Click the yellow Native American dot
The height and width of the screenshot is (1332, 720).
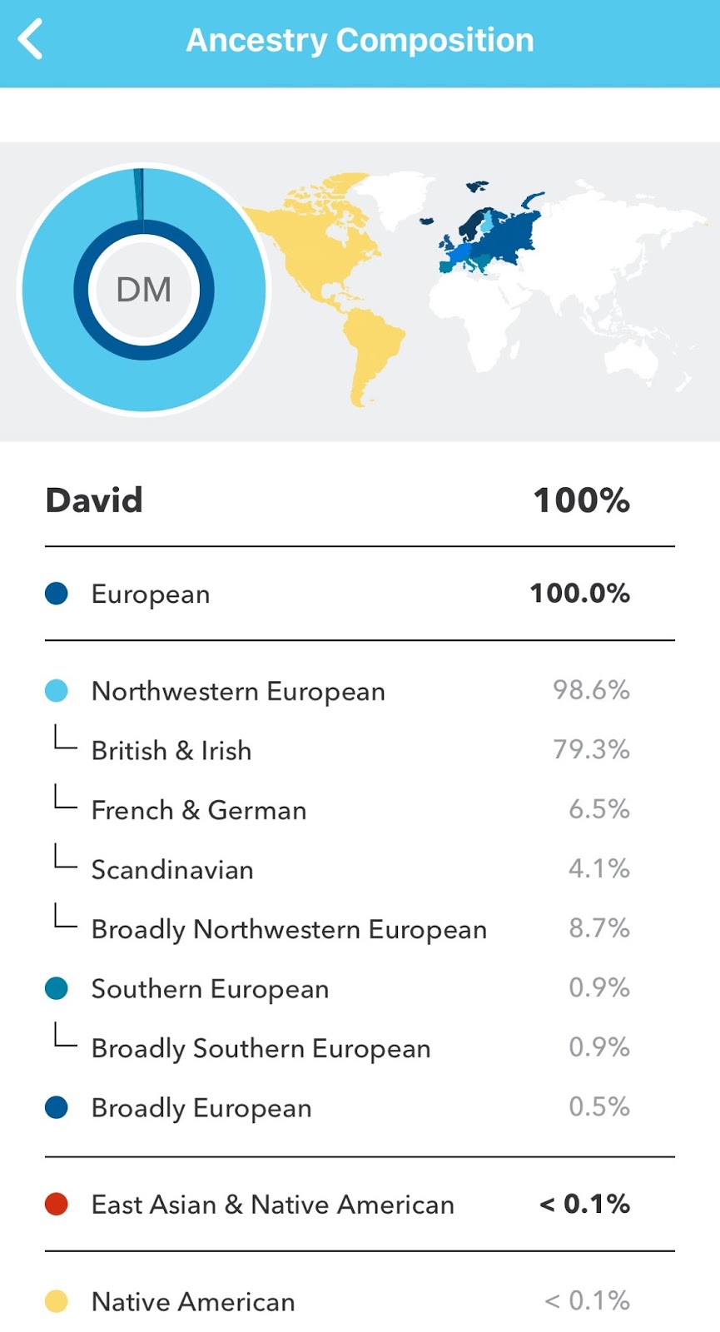point(57,1301)
